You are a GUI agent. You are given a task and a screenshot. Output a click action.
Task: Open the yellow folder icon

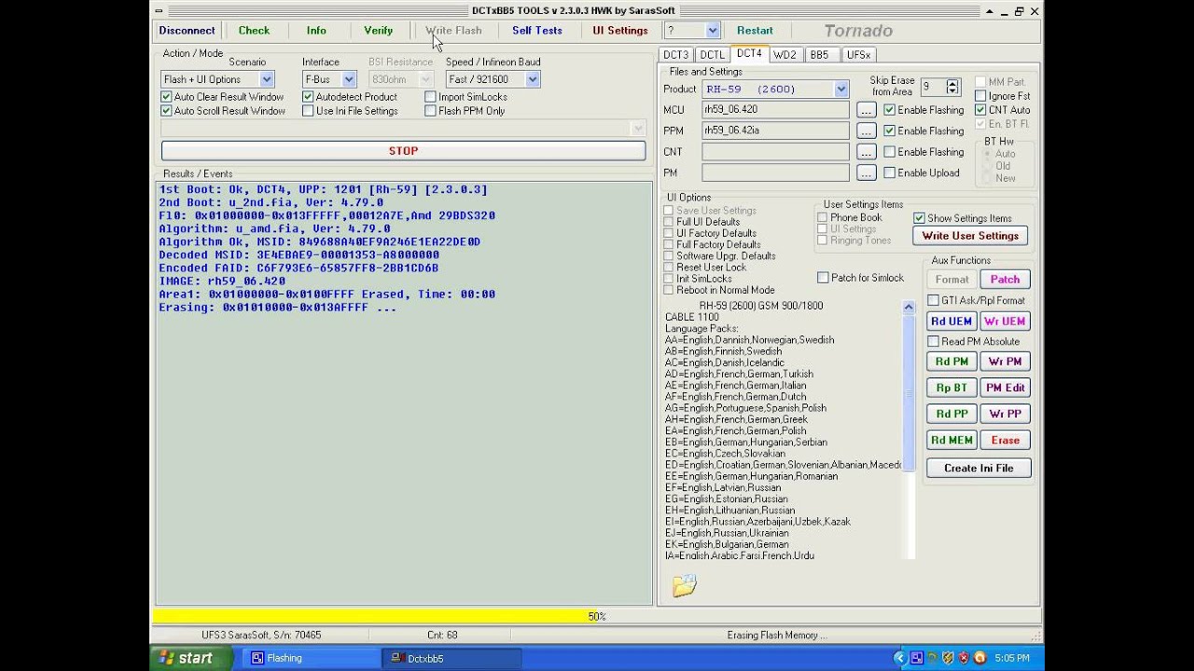coord(684,585)
